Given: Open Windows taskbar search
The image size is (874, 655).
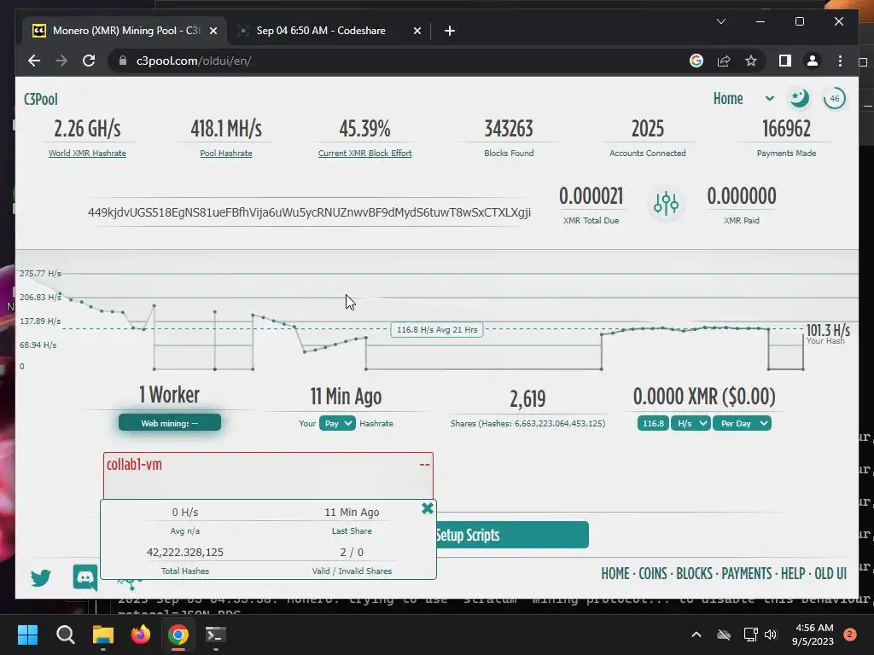Looking at the screenshot, I should pyautogui.click(x=65, y=635).
